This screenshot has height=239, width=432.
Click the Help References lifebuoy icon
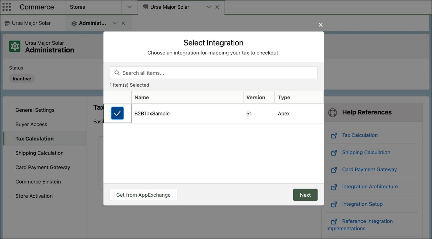[333, 113]
